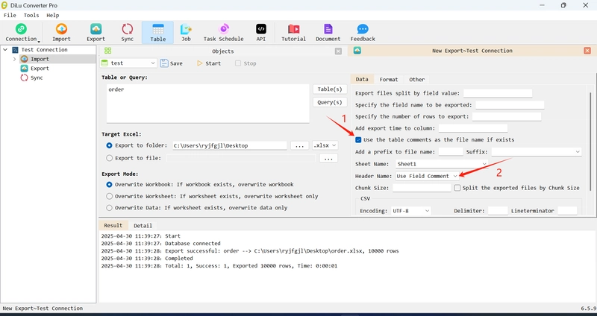Start the export job

209,63
